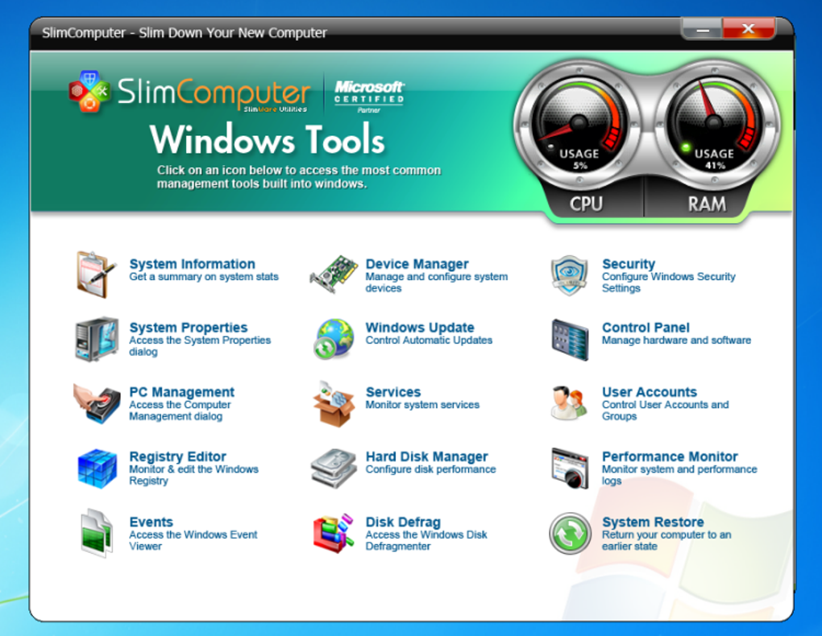Open Registry Editor blue cube icon
This screenshot has width=822, height=636.
click(x=97, y=469)
